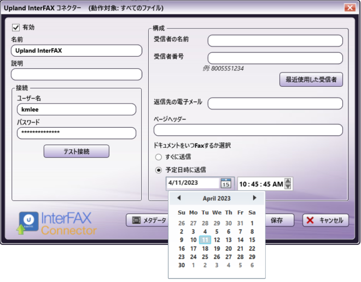This screenshot has height=282, width=361.
Task: Focus the 返信先の電子メール field
Action: [275, 104]
